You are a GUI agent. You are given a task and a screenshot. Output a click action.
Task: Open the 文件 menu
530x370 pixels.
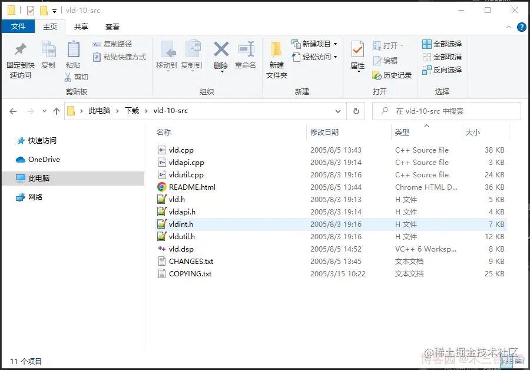(18, 27)
